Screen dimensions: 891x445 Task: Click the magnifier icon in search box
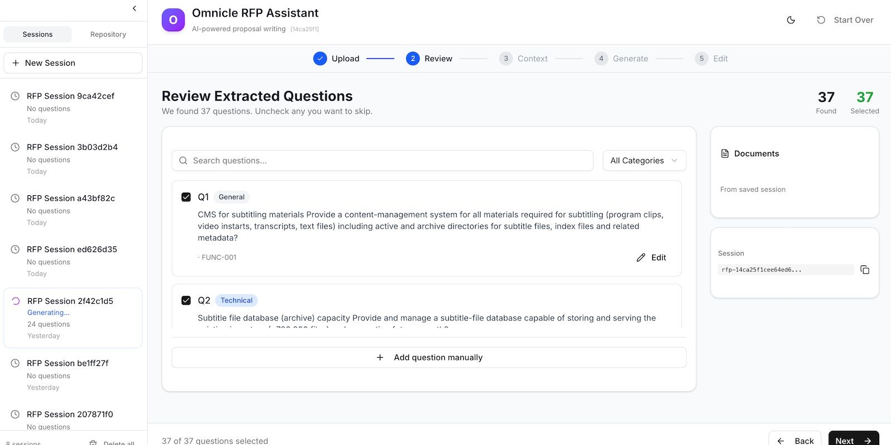pyautogui.click(x=183, y=161)
